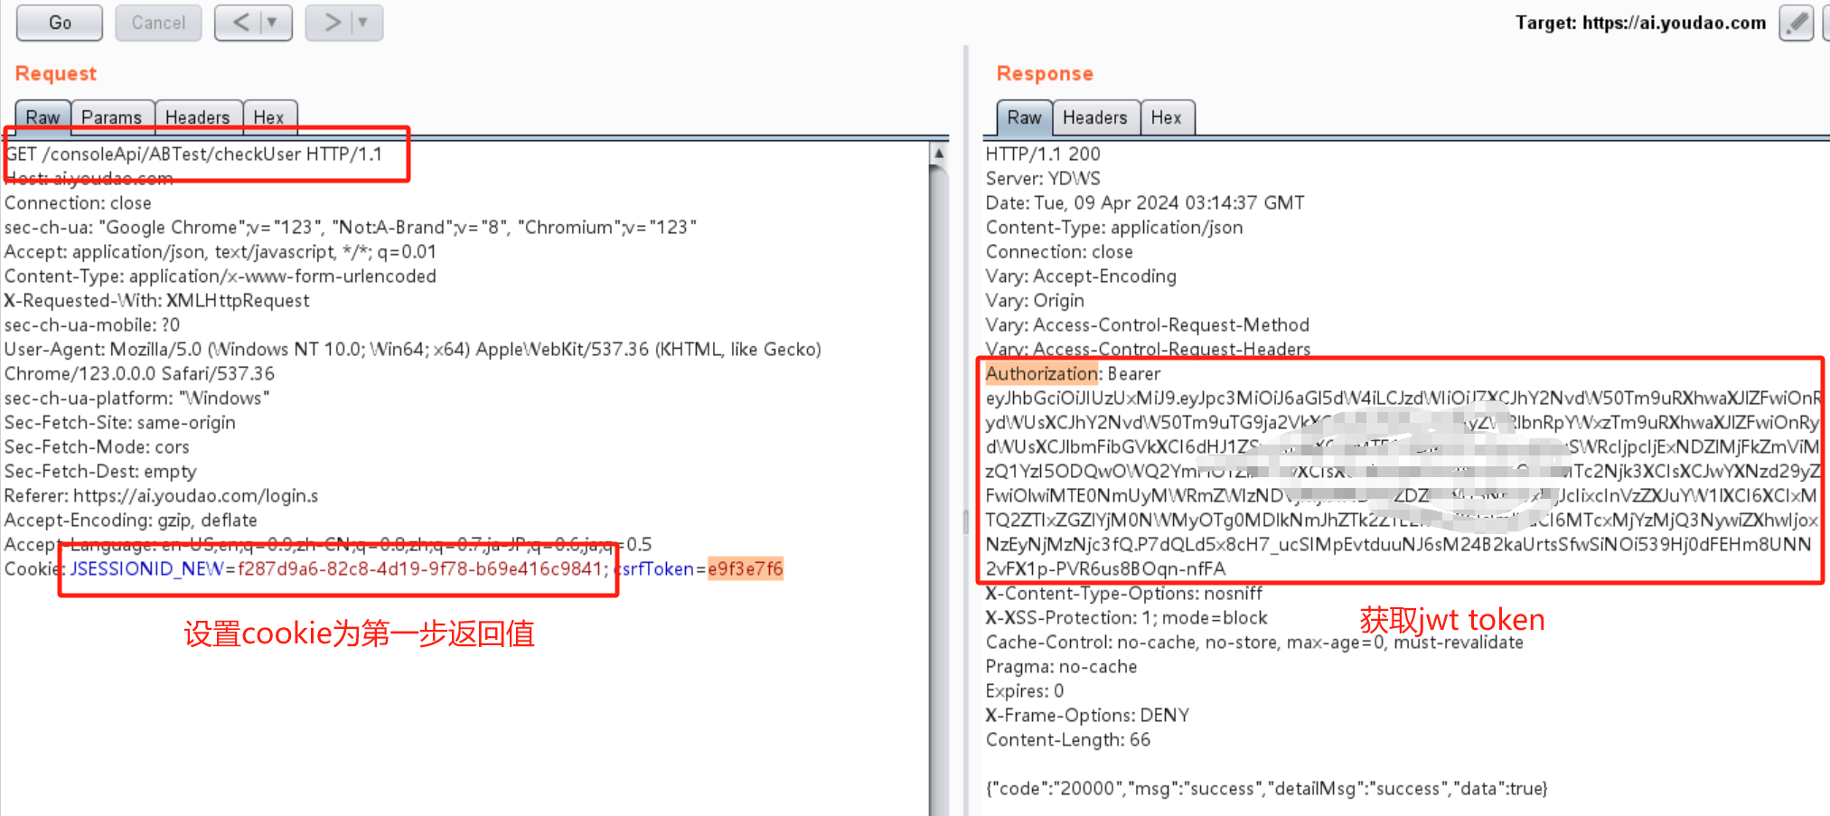1830x816 pixels.
Task: Switch to the Response Headers tab
Action: click(1095, 117)
